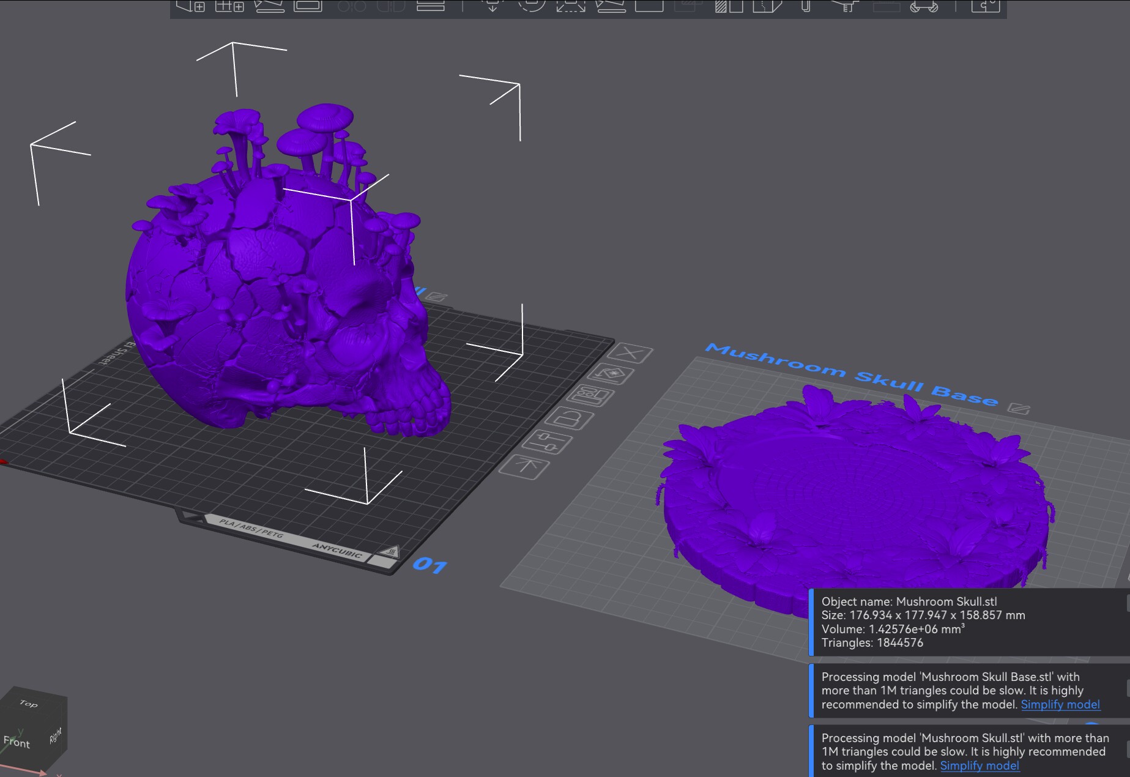Click the Right face of view cube
Image resolution: width=1130 pixels, height=777 pixels.
coord(56,735)
